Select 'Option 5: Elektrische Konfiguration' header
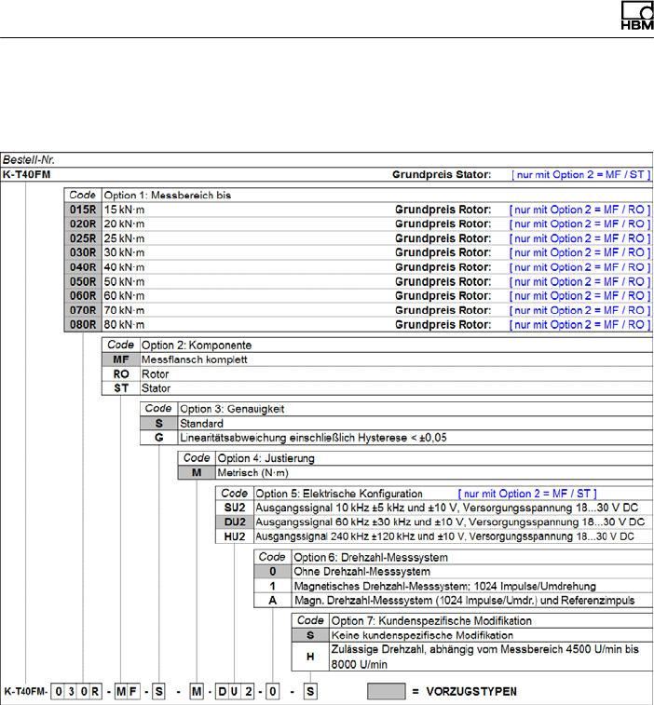Image resolution: width=654 pixels, height=705 pixels. point(339,494)
